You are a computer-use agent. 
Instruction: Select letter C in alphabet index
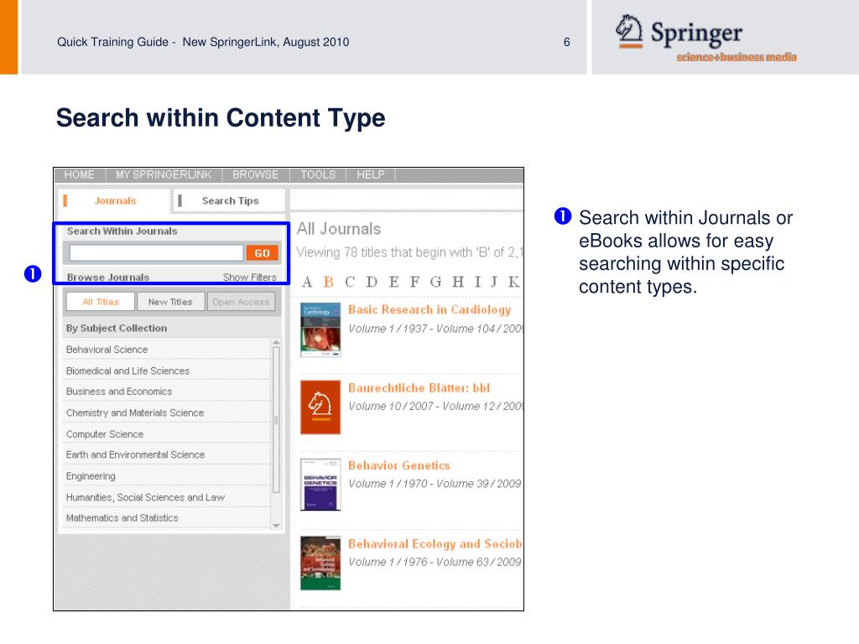350,282
